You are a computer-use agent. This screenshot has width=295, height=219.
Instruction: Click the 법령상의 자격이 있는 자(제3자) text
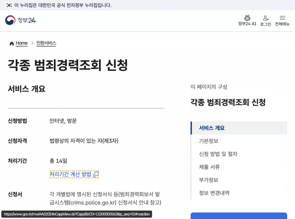(84, 141)
